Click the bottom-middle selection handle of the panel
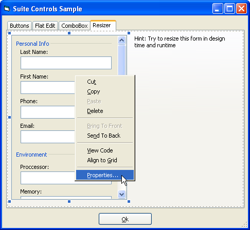The width and height of the screenshot is (250, 230). [69, 201]
